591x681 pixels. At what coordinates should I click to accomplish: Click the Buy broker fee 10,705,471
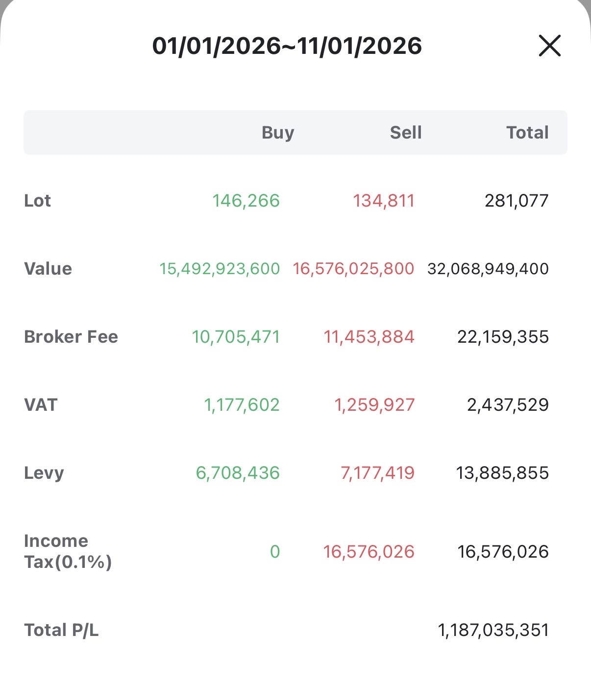pos(236,337)
